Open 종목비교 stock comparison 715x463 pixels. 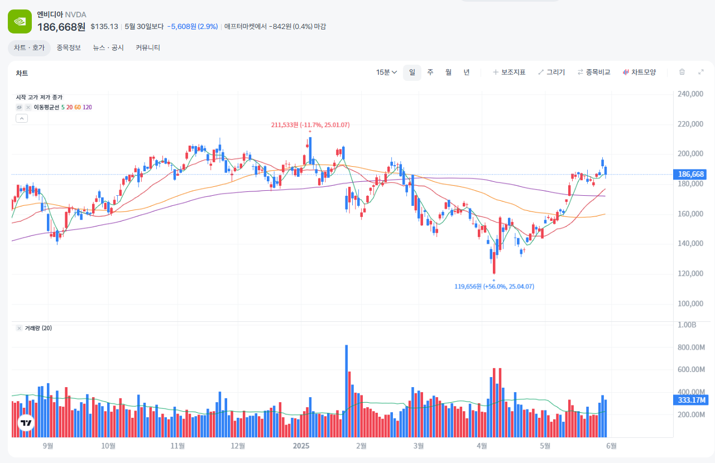point(594,72)
